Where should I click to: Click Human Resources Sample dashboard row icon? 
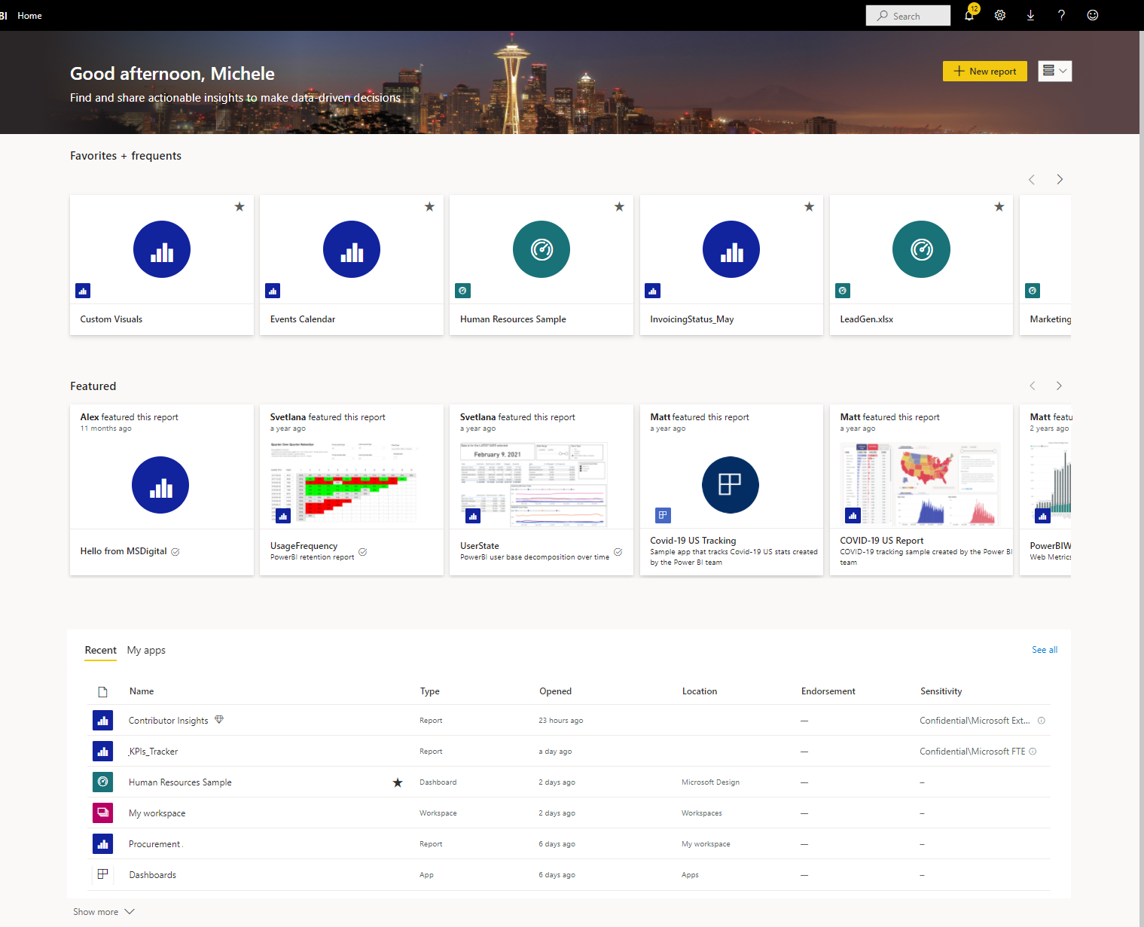click(103, 782)
